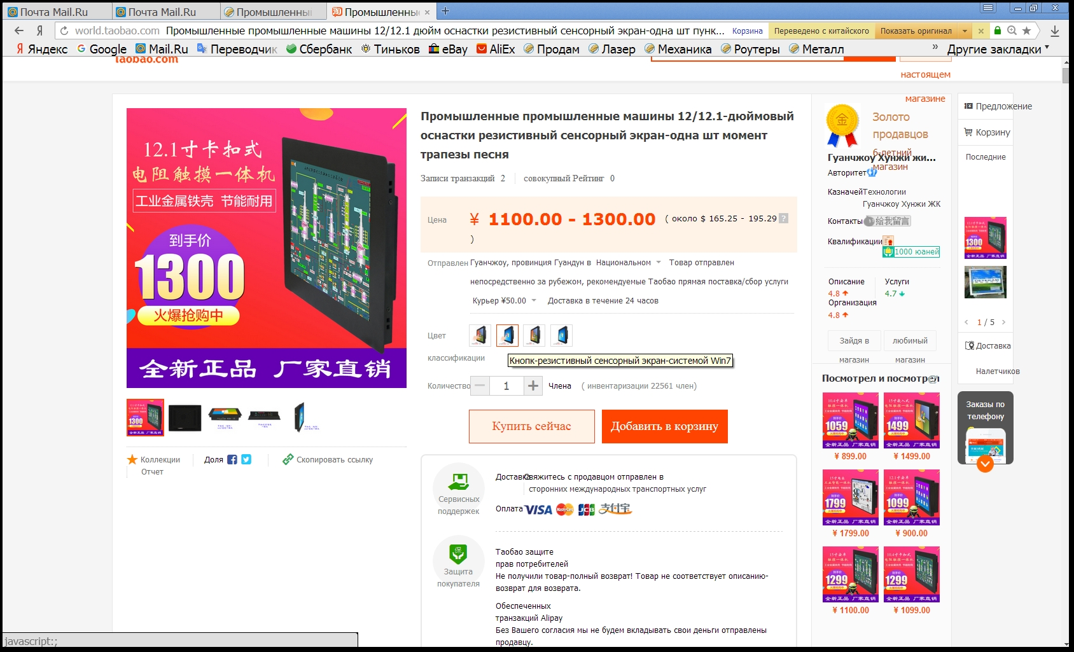
Task: Select the first color classification option
Action: 480,335
